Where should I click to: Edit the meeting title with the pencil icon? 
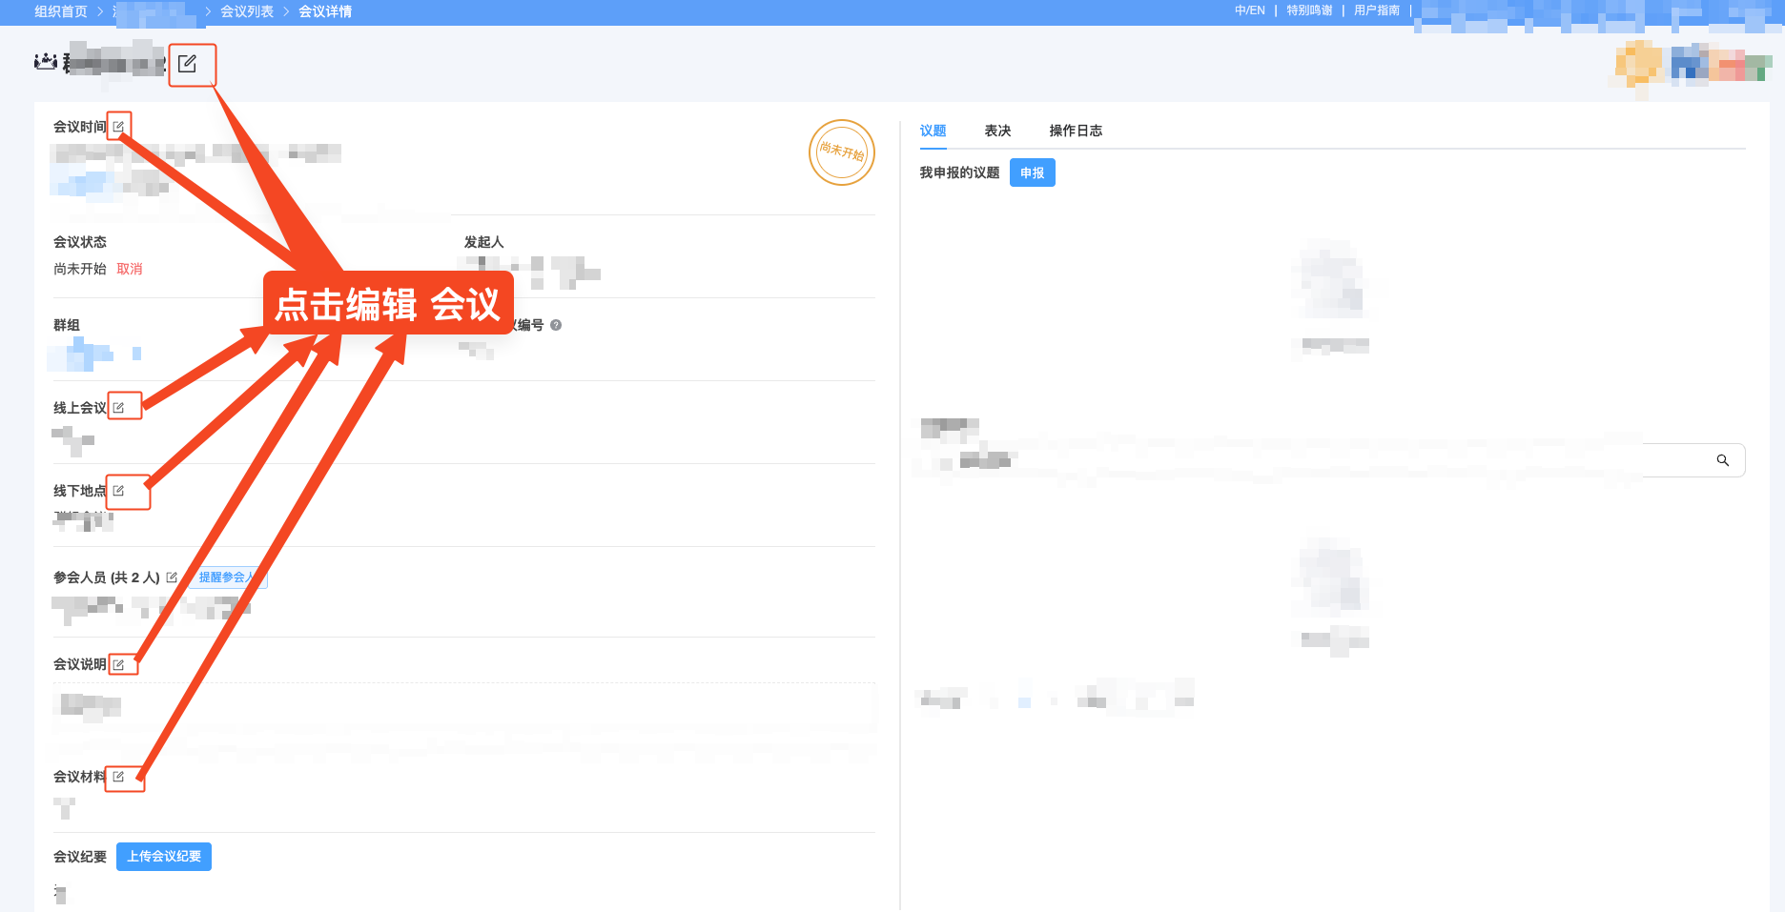192,65
